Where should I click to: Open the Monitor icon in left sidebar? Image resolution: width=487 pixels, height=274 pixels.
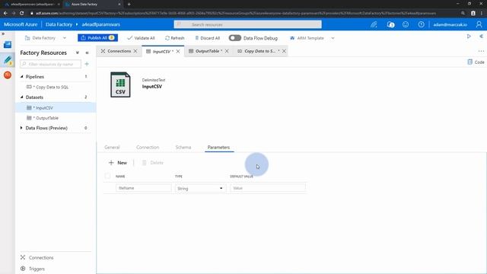coord(8,75)
